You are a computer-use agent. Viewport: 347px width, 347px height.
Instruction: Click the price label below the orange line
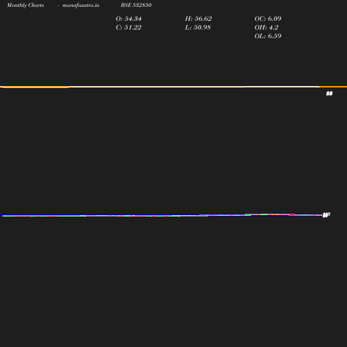tap(329, 94)
